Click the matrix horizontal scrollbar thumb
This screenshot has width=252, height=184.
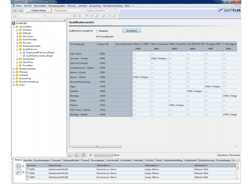tap(97, 147)
